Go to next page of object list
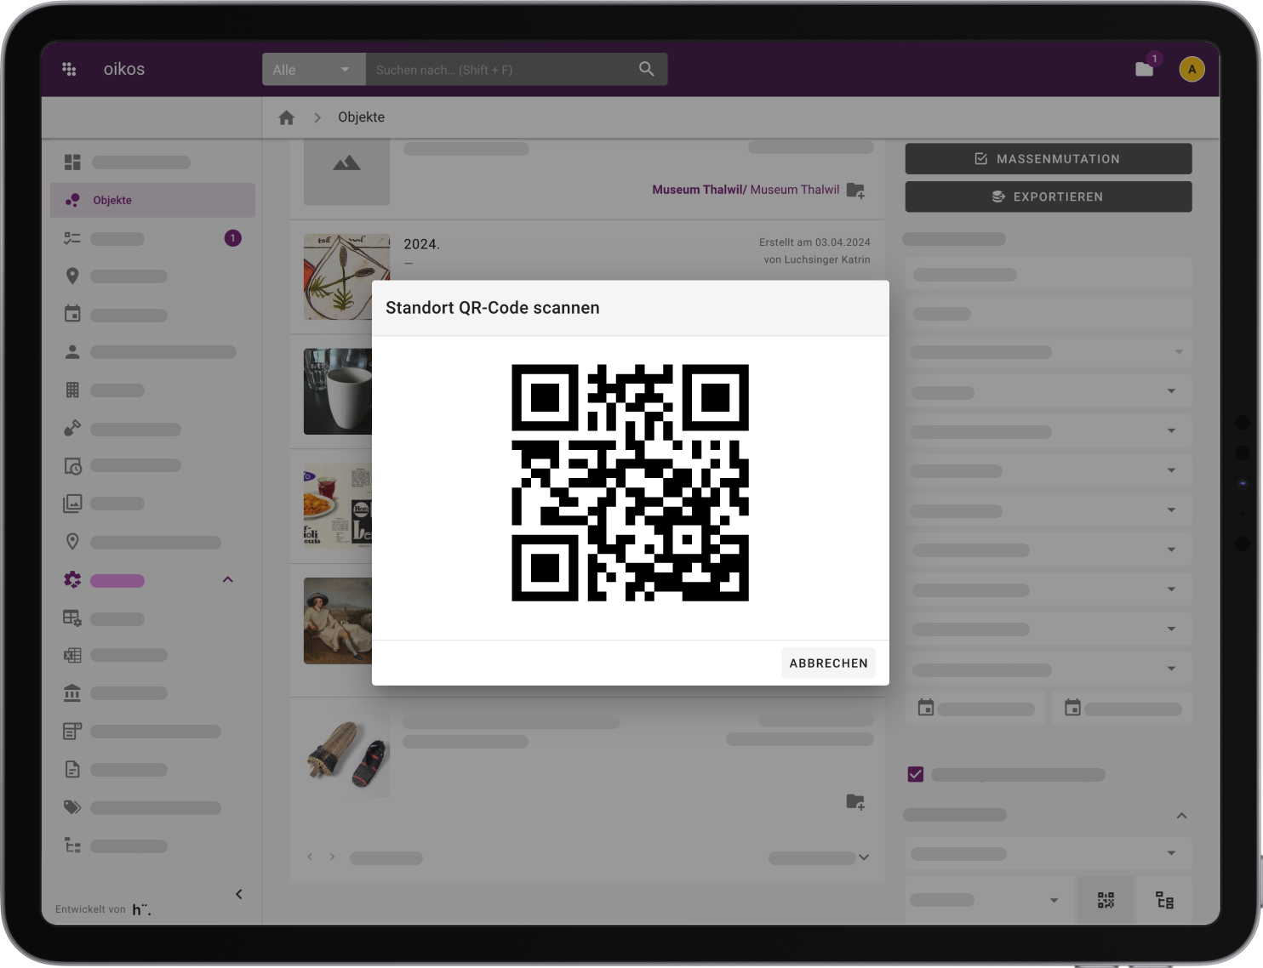This screenshot has height=968, width=1263. click(332, 857)
